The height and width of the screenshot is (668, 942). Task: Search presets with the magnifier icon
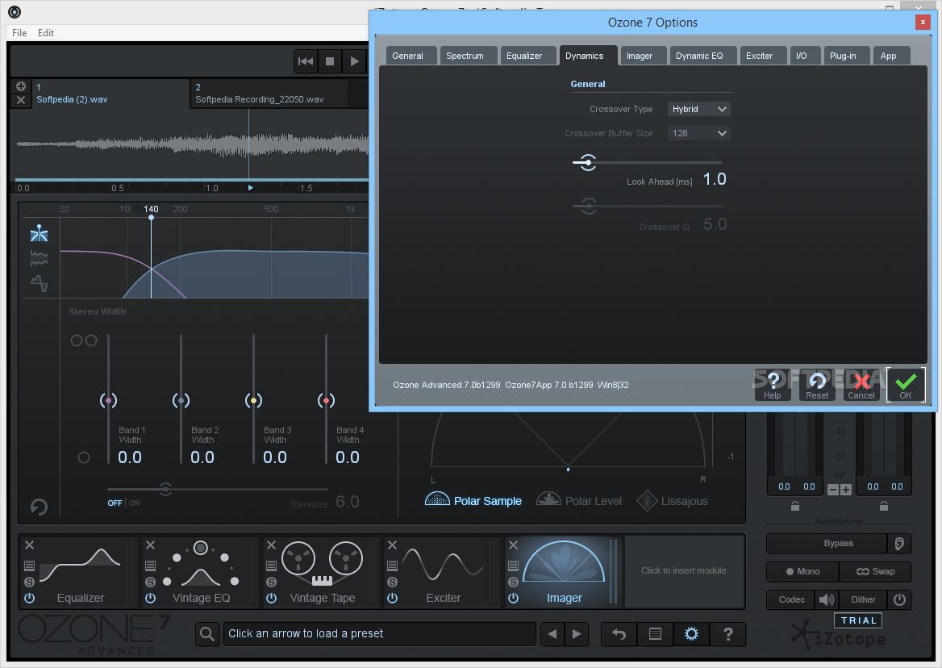pos(207,634)
